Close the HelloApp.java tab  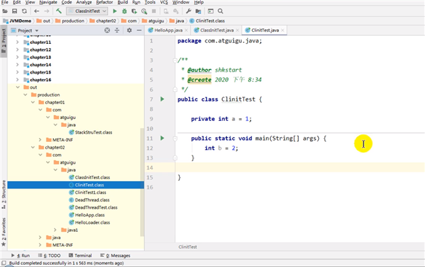click(x=186, y=30)
